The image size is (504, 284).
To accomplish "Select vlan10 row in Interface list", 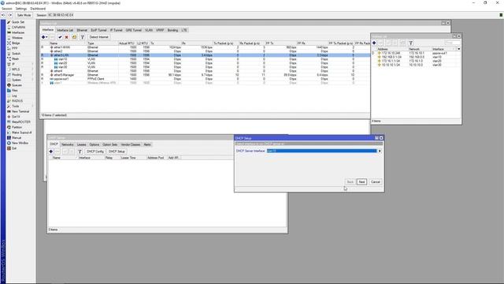I will click(205, 59).
